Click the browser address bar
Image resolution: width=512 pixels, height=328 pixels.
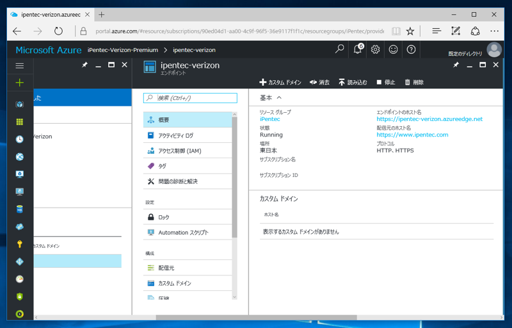click(x=239, y=31)
